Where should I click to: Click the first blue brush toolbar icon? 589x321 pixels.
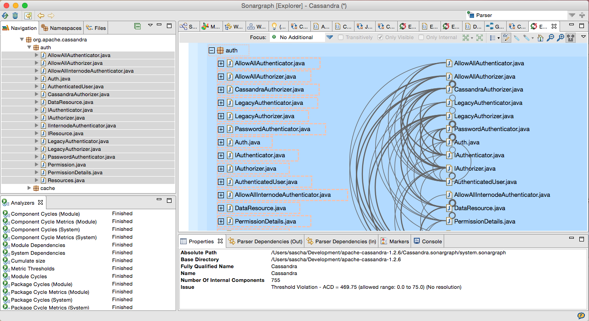click(x=517, y=38)
